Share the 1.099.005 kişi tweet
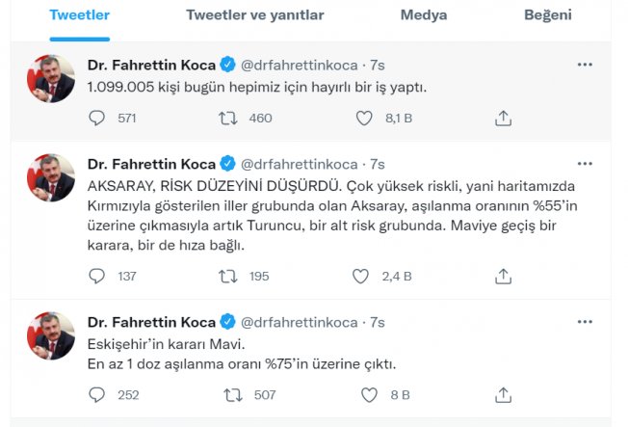Image resolution: width=628 pixels, height=427 pixels. click(503, 119)
